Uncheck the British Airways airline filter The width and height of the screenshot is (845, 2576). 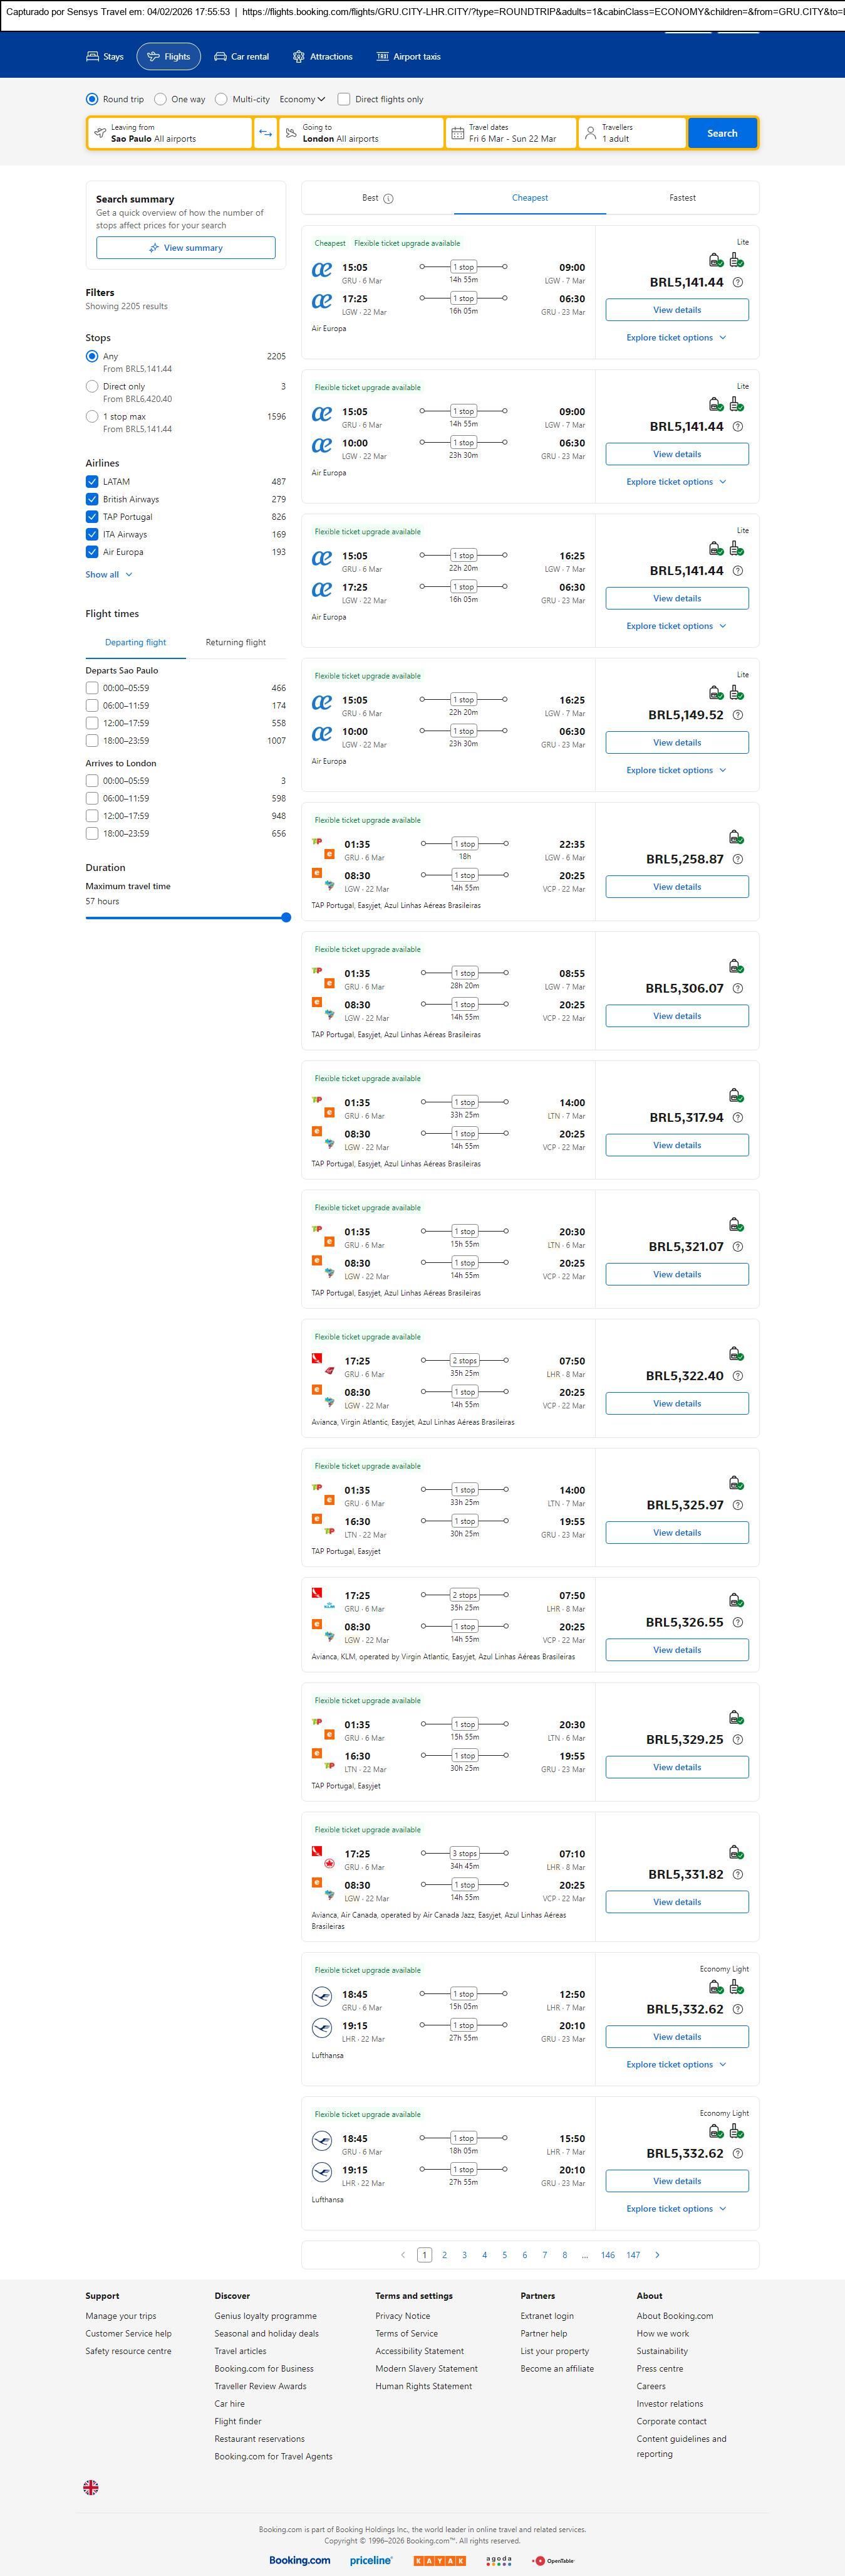click(92, 499)
